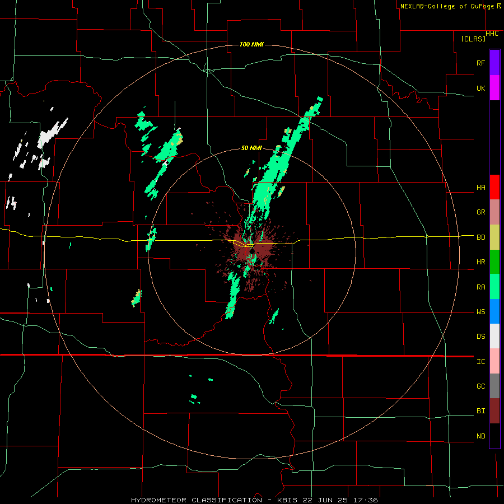Viewport: 504px width, 504px height.
Task: Click the 50 NMI range ring label
Action: click(251, 148)
